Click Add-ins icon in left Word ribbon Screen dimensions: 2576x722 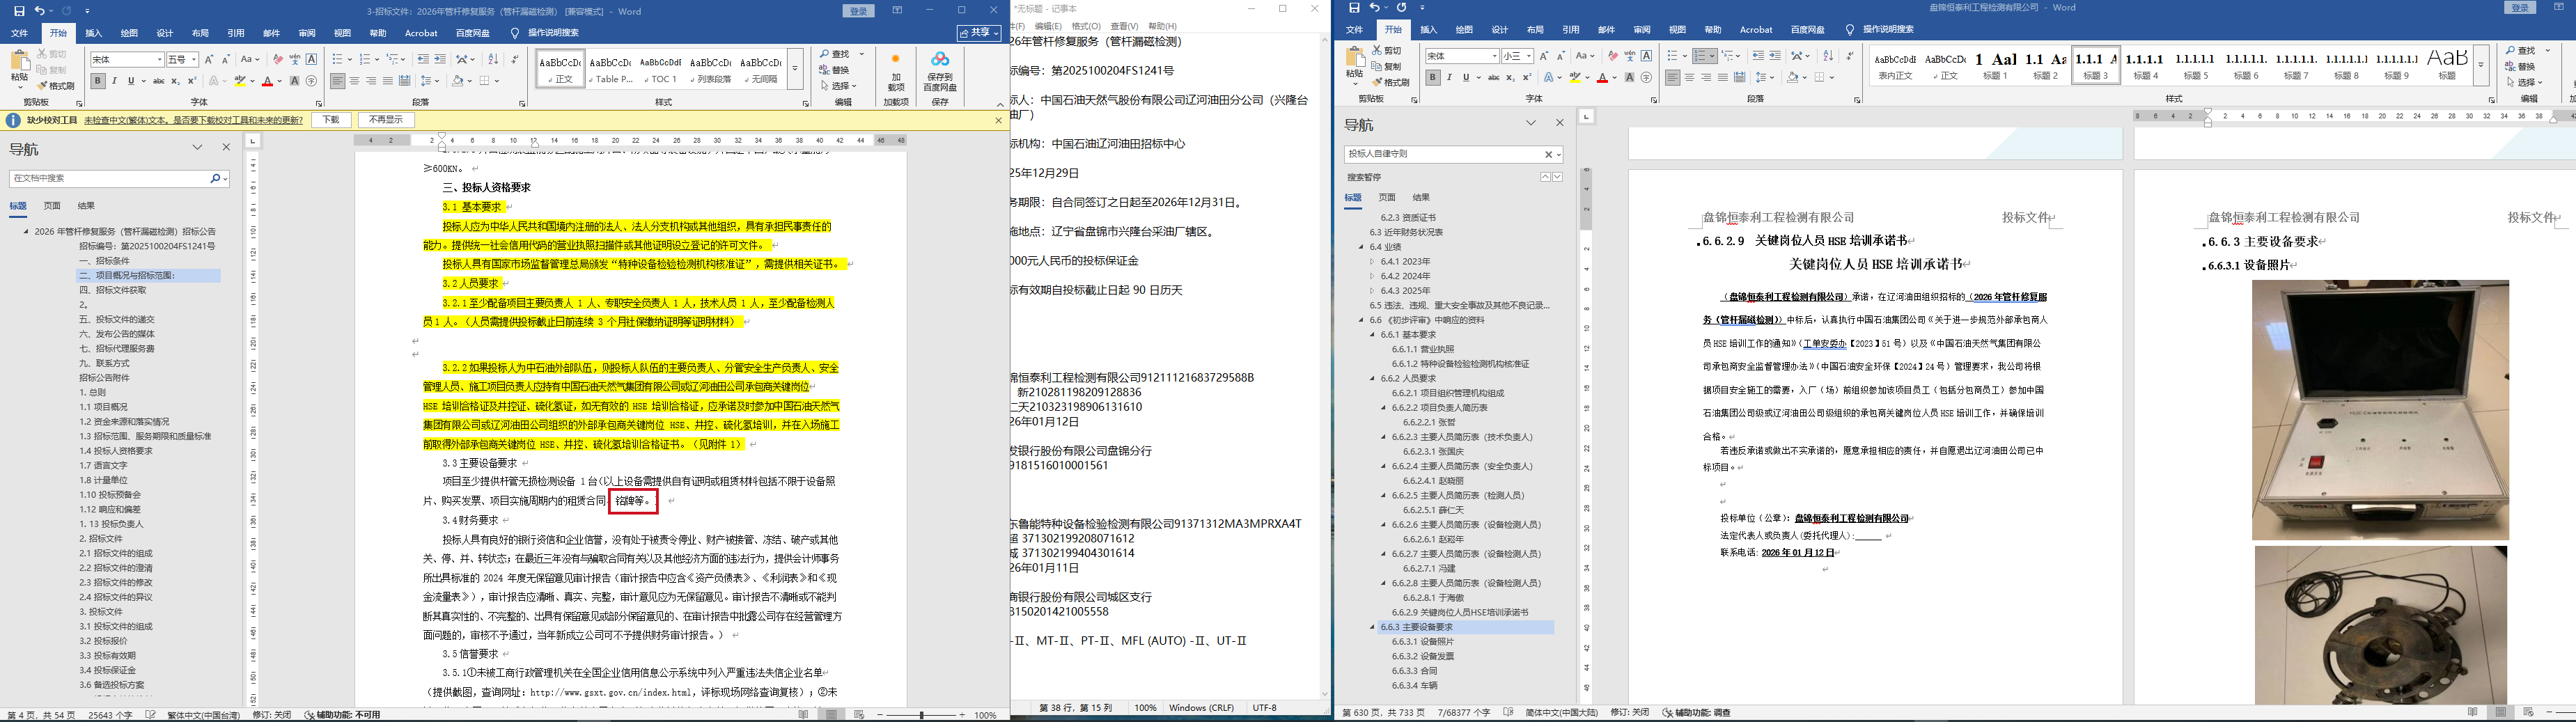[895, 73]
